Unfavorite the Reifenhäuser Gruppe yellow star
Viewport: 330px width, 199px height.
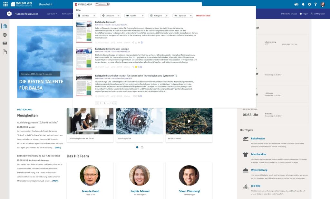click(x=136, y=67)
